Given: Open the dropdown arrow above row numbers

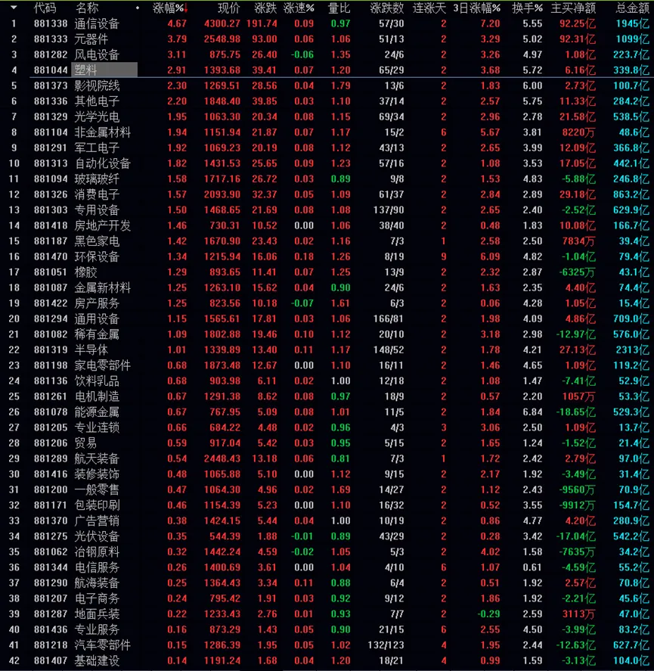Looking at the screenshot, I should coord(14,8).
